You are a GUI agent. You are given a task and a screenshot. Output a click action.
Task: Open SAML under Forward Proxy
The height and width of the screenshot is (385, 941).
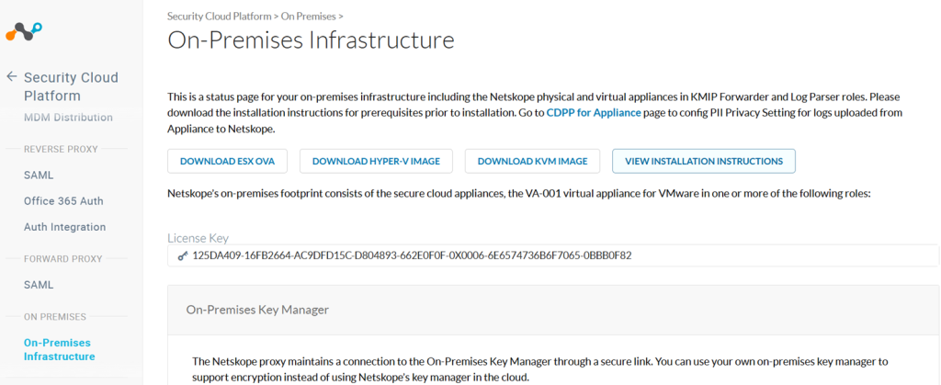[39, 285]
